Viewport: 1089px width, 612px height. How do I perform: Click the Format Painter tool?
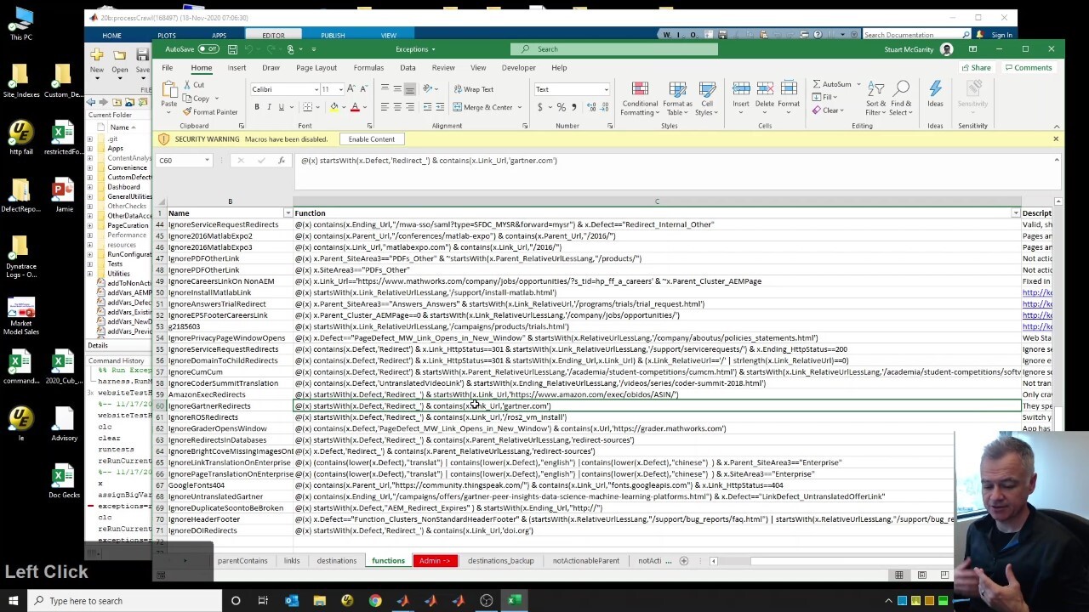point(209,112)
